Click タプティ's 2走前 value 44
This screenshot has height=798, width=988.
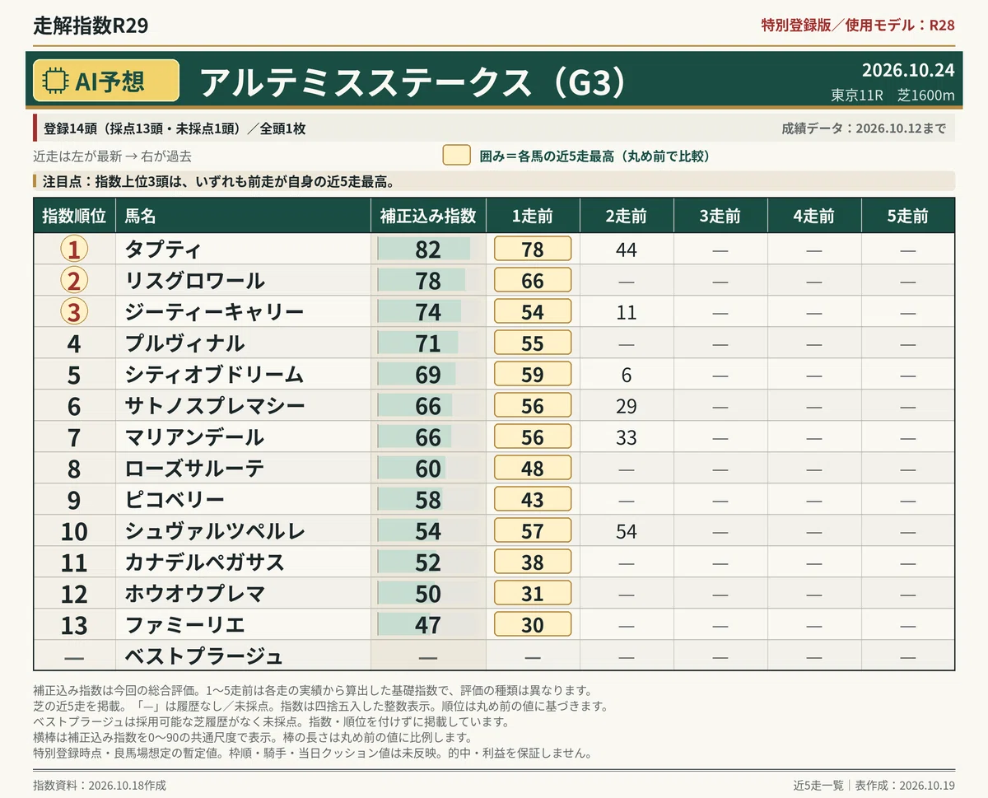click(627, 250)
